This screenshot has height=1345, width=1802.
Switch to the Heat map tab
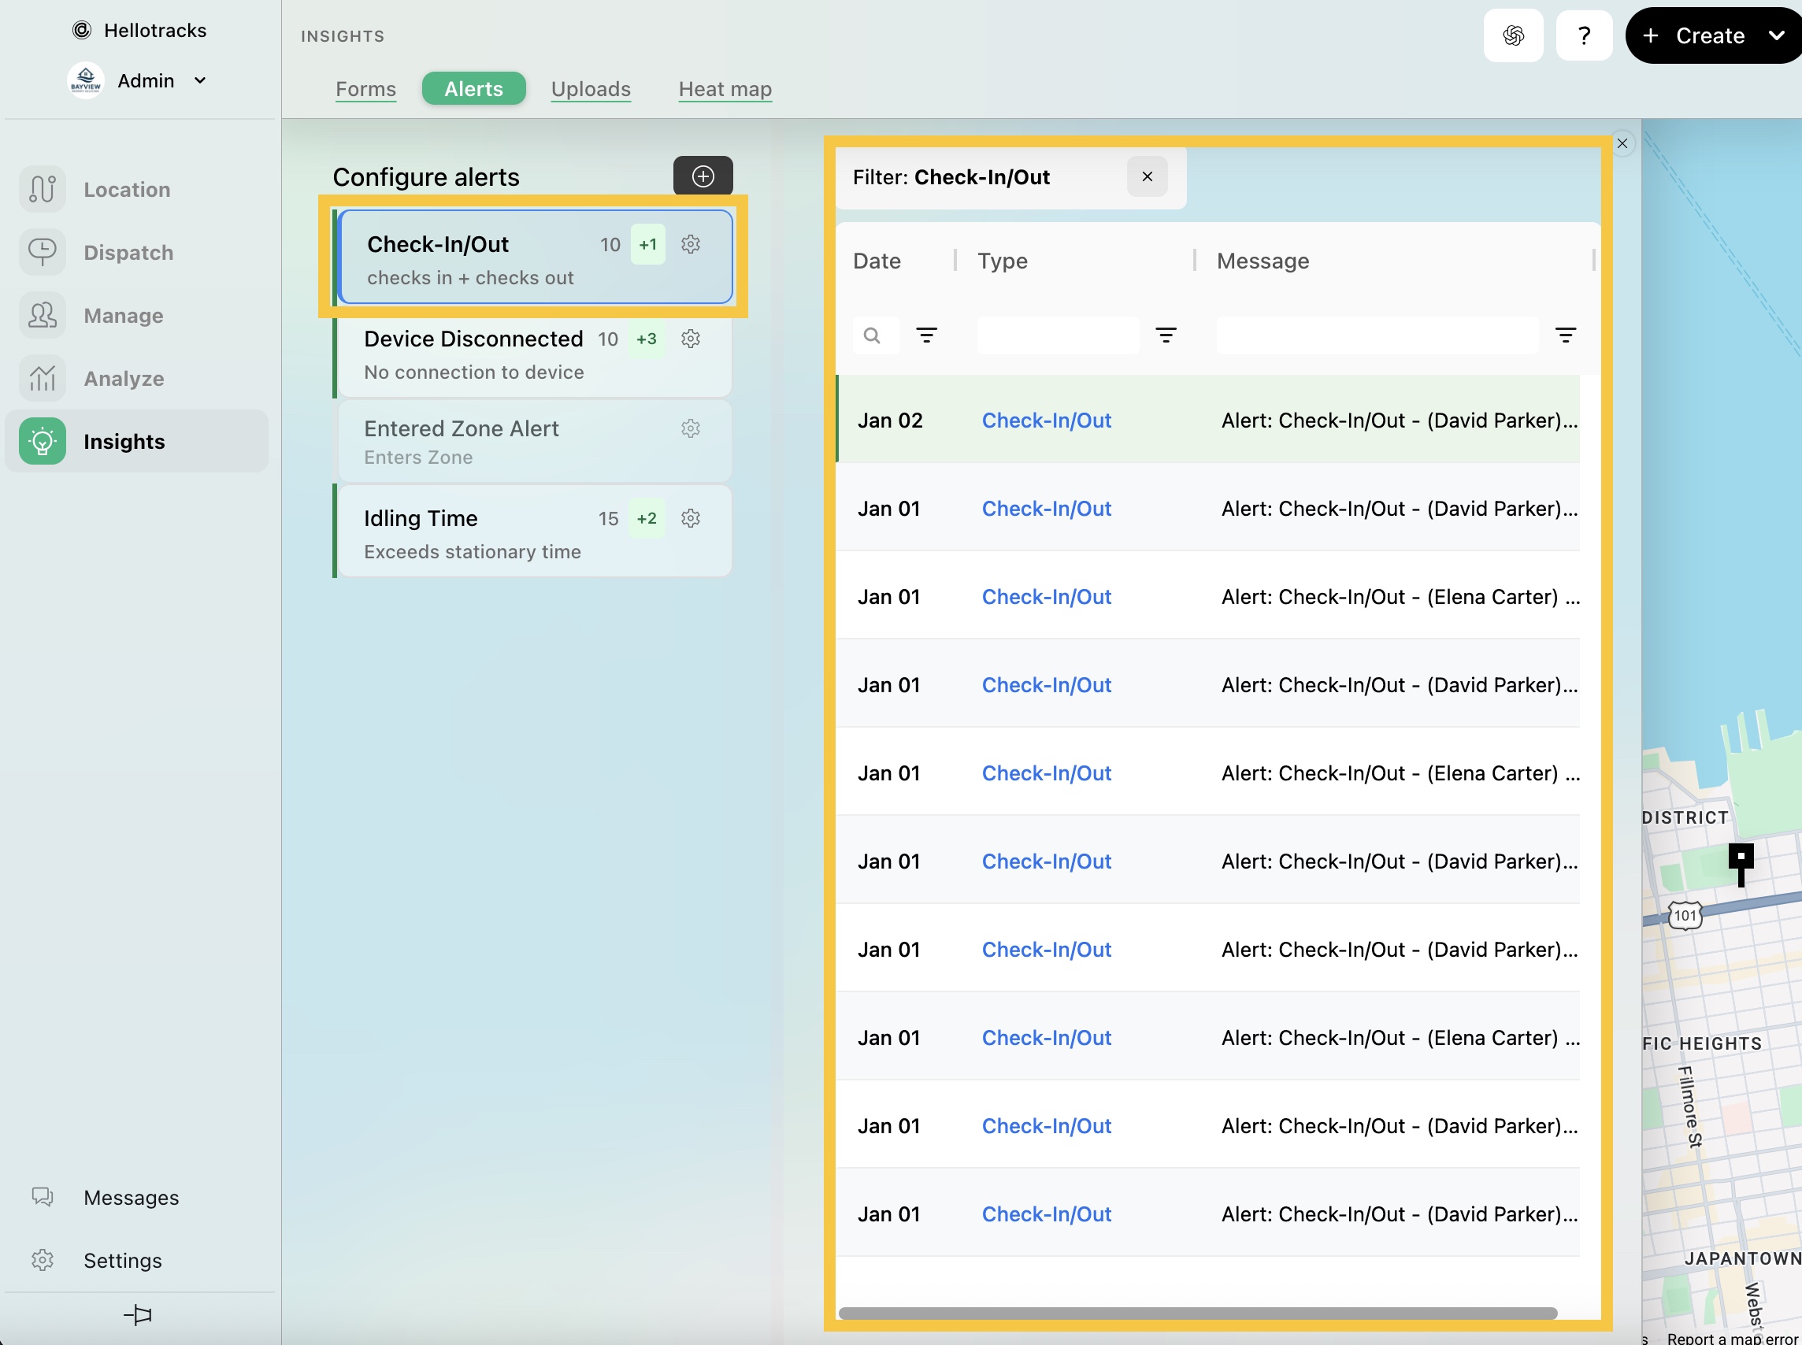pos(725,89)
